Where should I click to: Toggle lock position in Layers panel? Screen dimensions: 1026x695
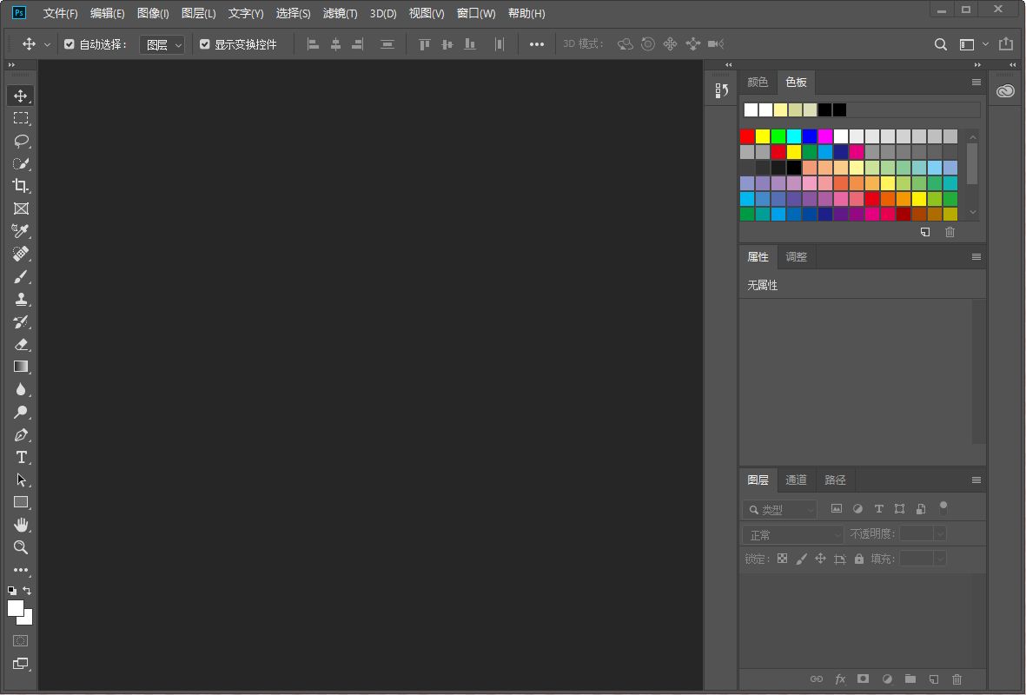[820, 559]
